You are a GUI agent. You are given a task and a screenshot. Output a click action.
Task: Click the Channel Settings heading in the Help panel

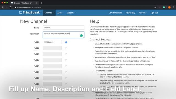click(x=100, y=40)
